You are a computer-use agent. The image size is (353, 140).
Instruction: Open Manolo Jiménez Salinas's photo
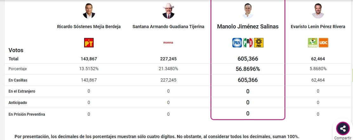coord(248,11)
